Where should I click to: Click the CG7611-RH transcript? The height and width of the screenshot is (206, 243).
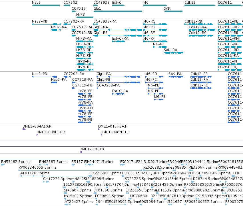230,41
